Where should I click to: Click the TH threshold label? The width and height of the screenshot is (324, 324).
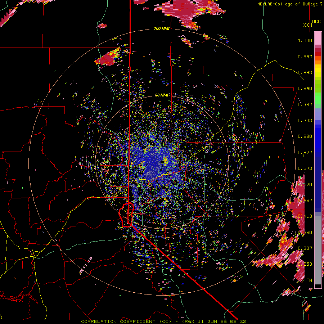(309, 280)
